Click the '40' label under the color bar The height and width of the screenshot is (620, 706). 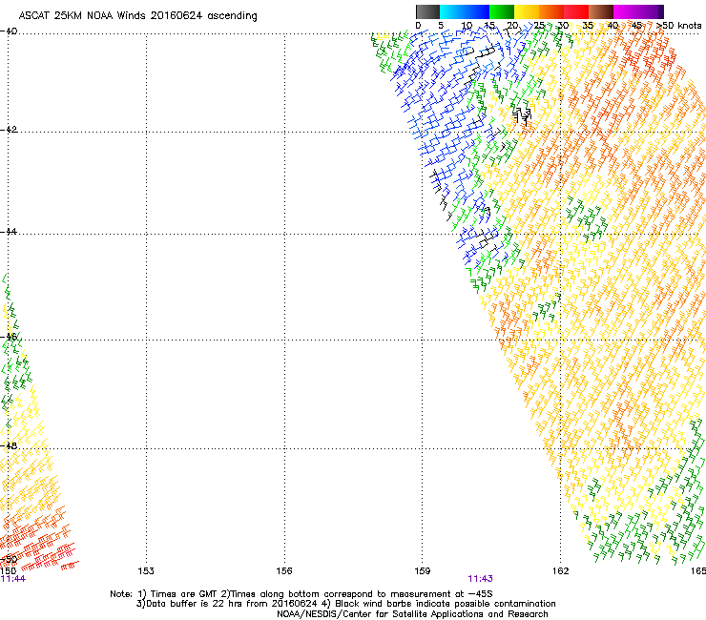click(x=613, y=26)
